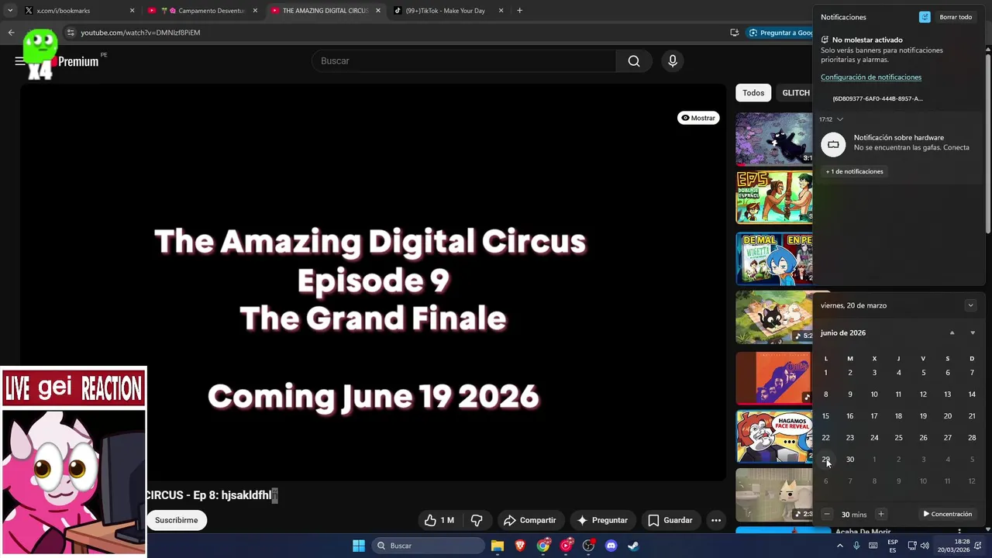Open the Hagamos Face Reveal suggested video

[x=774, y=436]
